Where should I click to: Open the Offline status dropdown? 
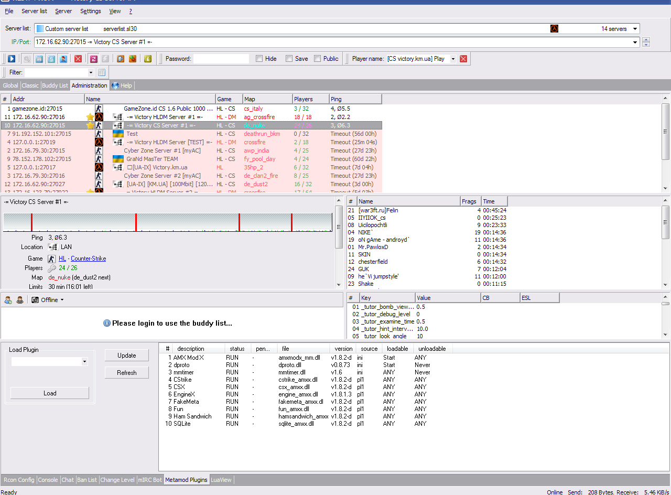pyautogui.click(x=62, y=300)
